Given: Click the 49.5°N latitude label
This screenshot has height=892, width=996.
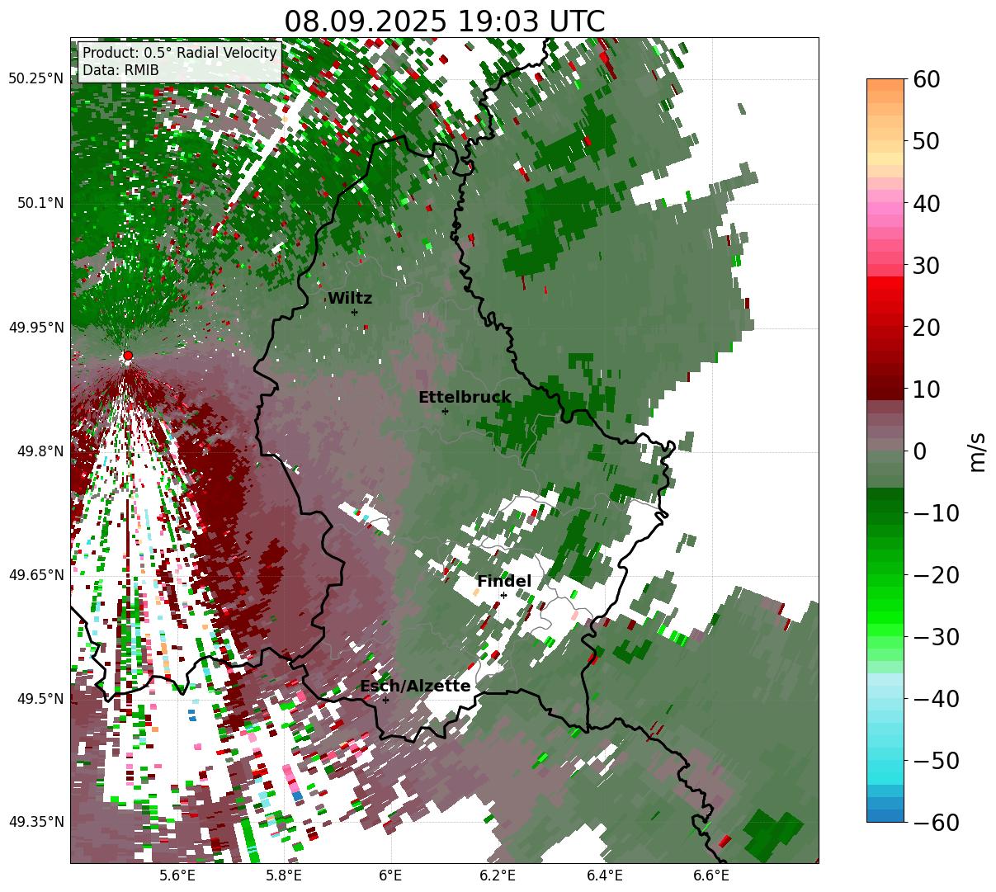Looking at the screenshot, I should (40, 699).
